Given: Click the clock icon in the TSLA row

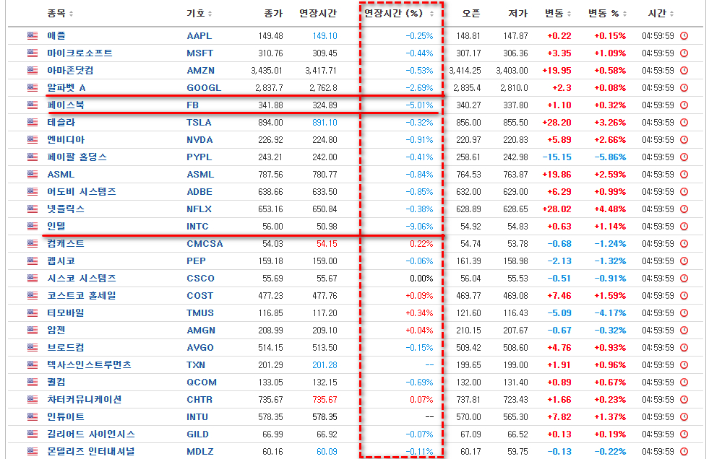Looking at the screenshot, I should 684,122.
